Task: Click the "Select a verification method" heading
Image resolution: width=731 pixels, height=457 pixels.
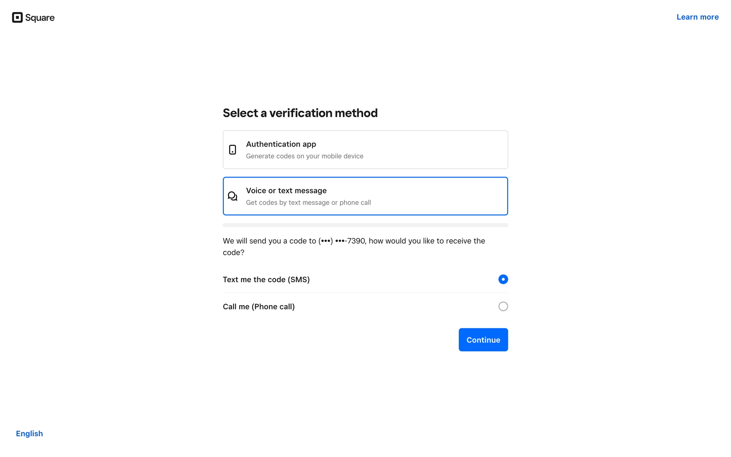Action: [300, 113]
